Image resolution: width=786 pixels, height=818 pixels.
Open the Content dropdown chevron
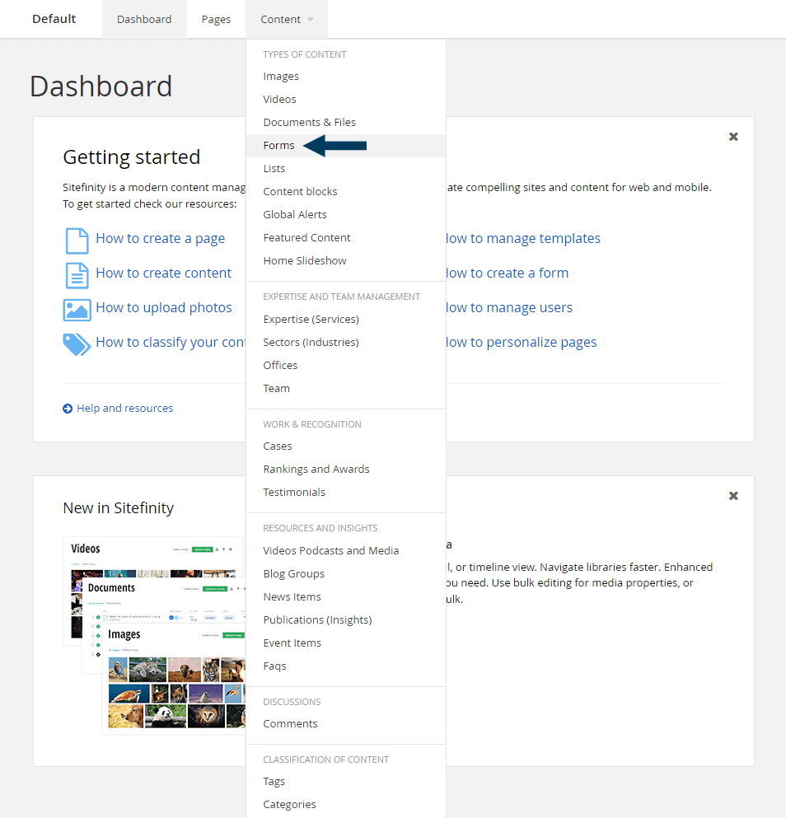coord(310,18)
